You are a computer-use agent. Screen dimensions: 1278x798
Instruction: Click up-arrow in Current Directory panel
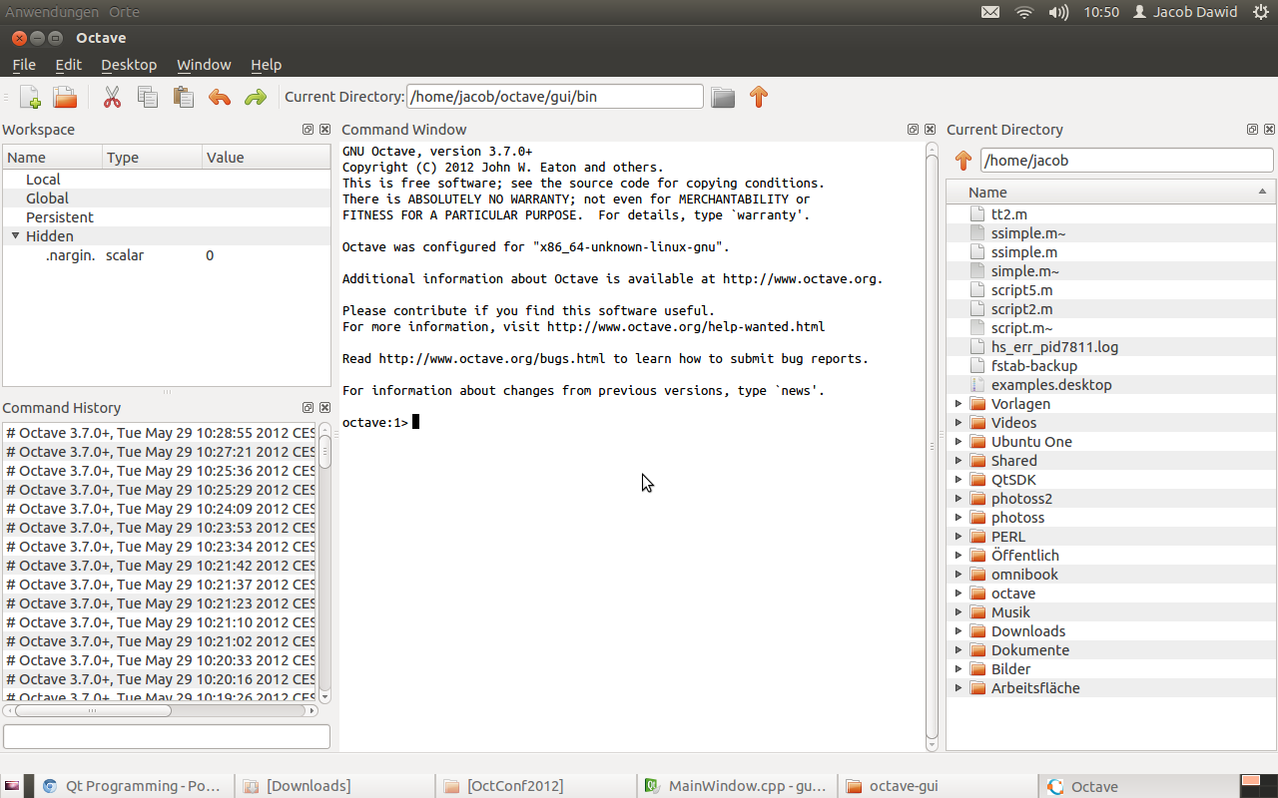click(962, 161)
